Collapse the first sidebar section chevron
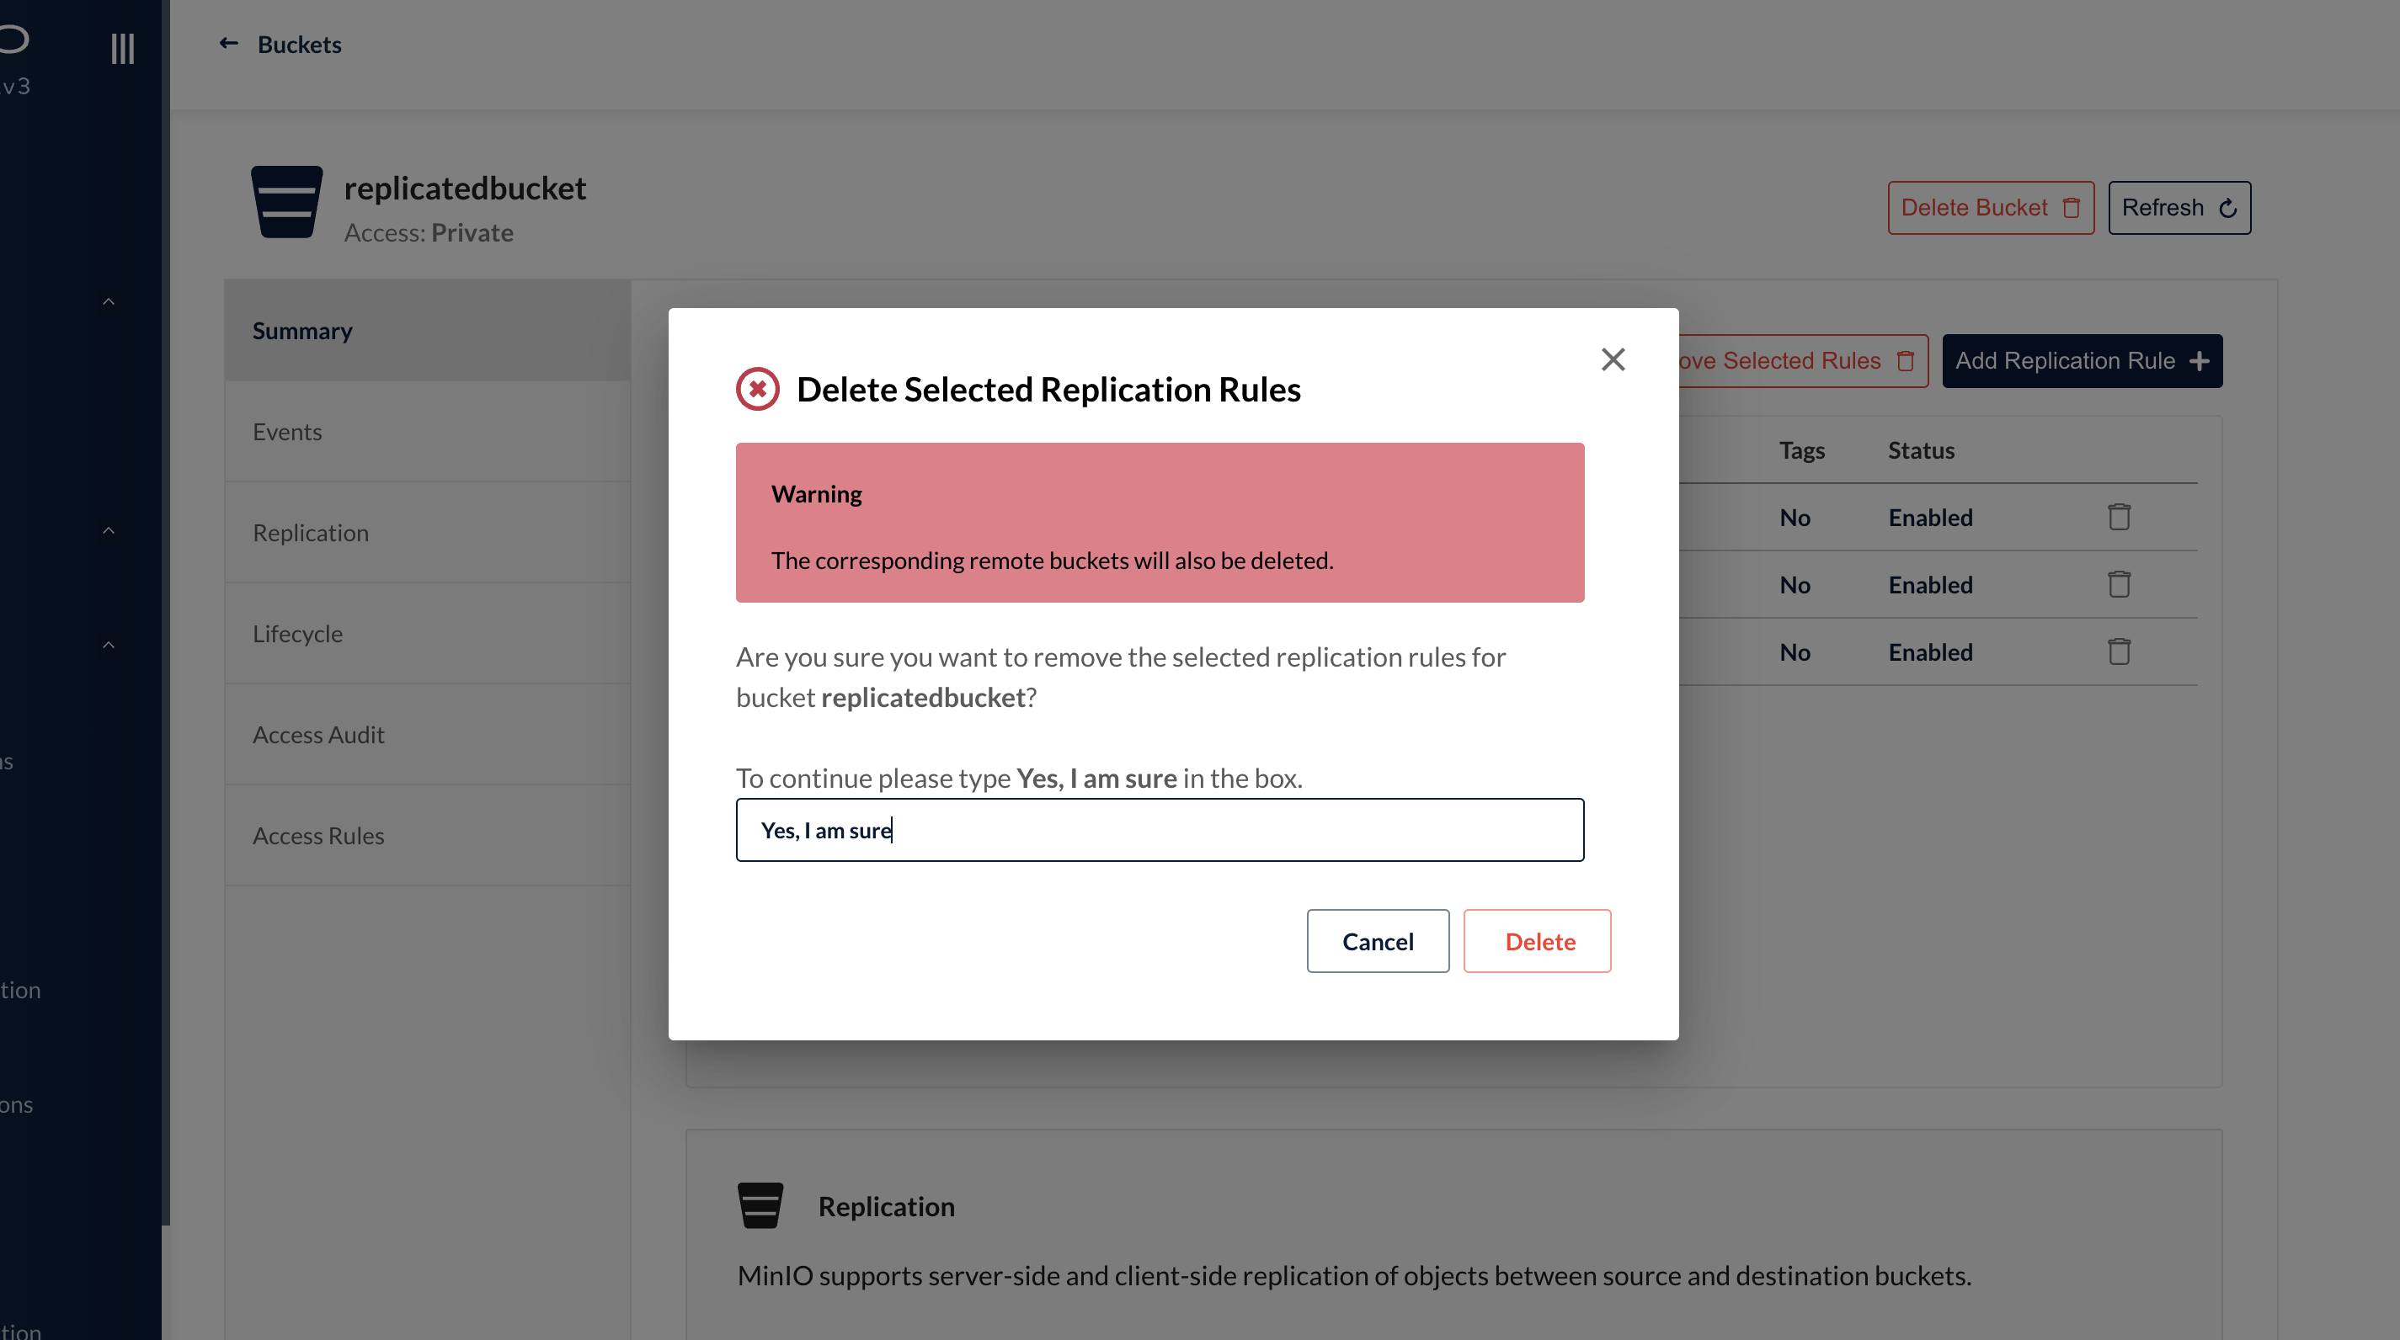Image resolution: width=2400 pixels, height=1340 pixels. coord(108,301)
